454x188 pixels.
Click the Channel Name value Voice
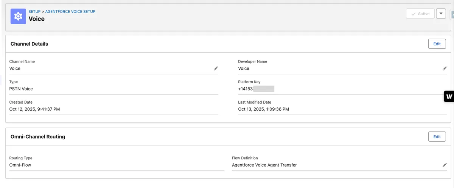coord(15,69)
